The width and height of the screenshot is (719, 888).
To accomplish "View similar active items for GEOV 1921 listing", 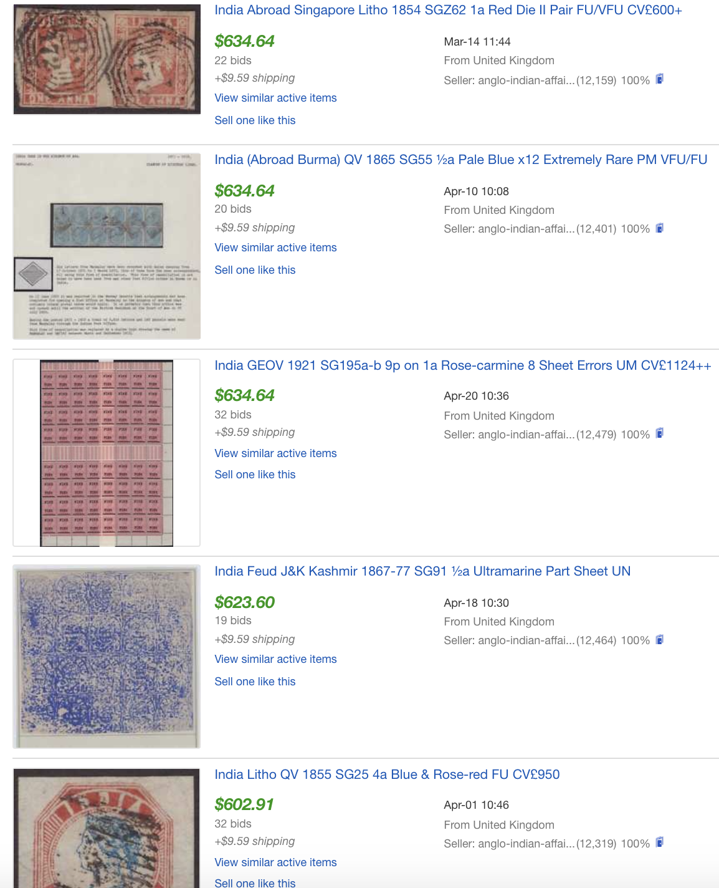I will [x=275, y=453].
